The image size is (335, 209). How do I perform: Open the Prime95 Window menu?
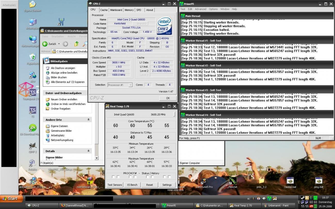pyautogui.click(x=225, y=9)
